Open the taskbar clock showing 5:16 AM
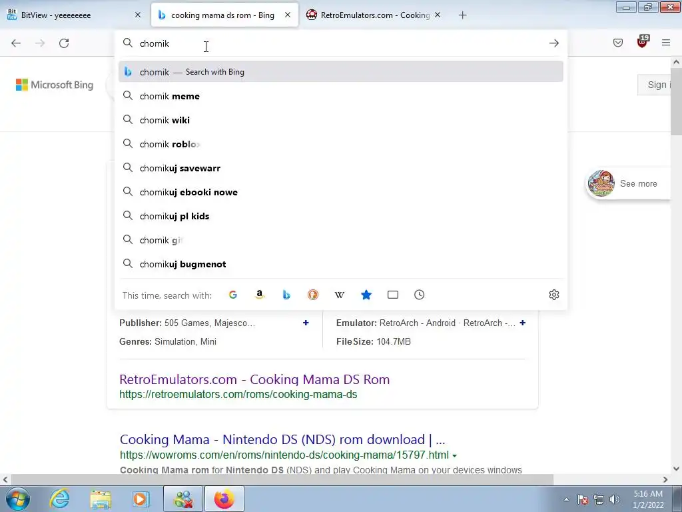The width and height of the screenshot is (682, 512). (648, 499)
